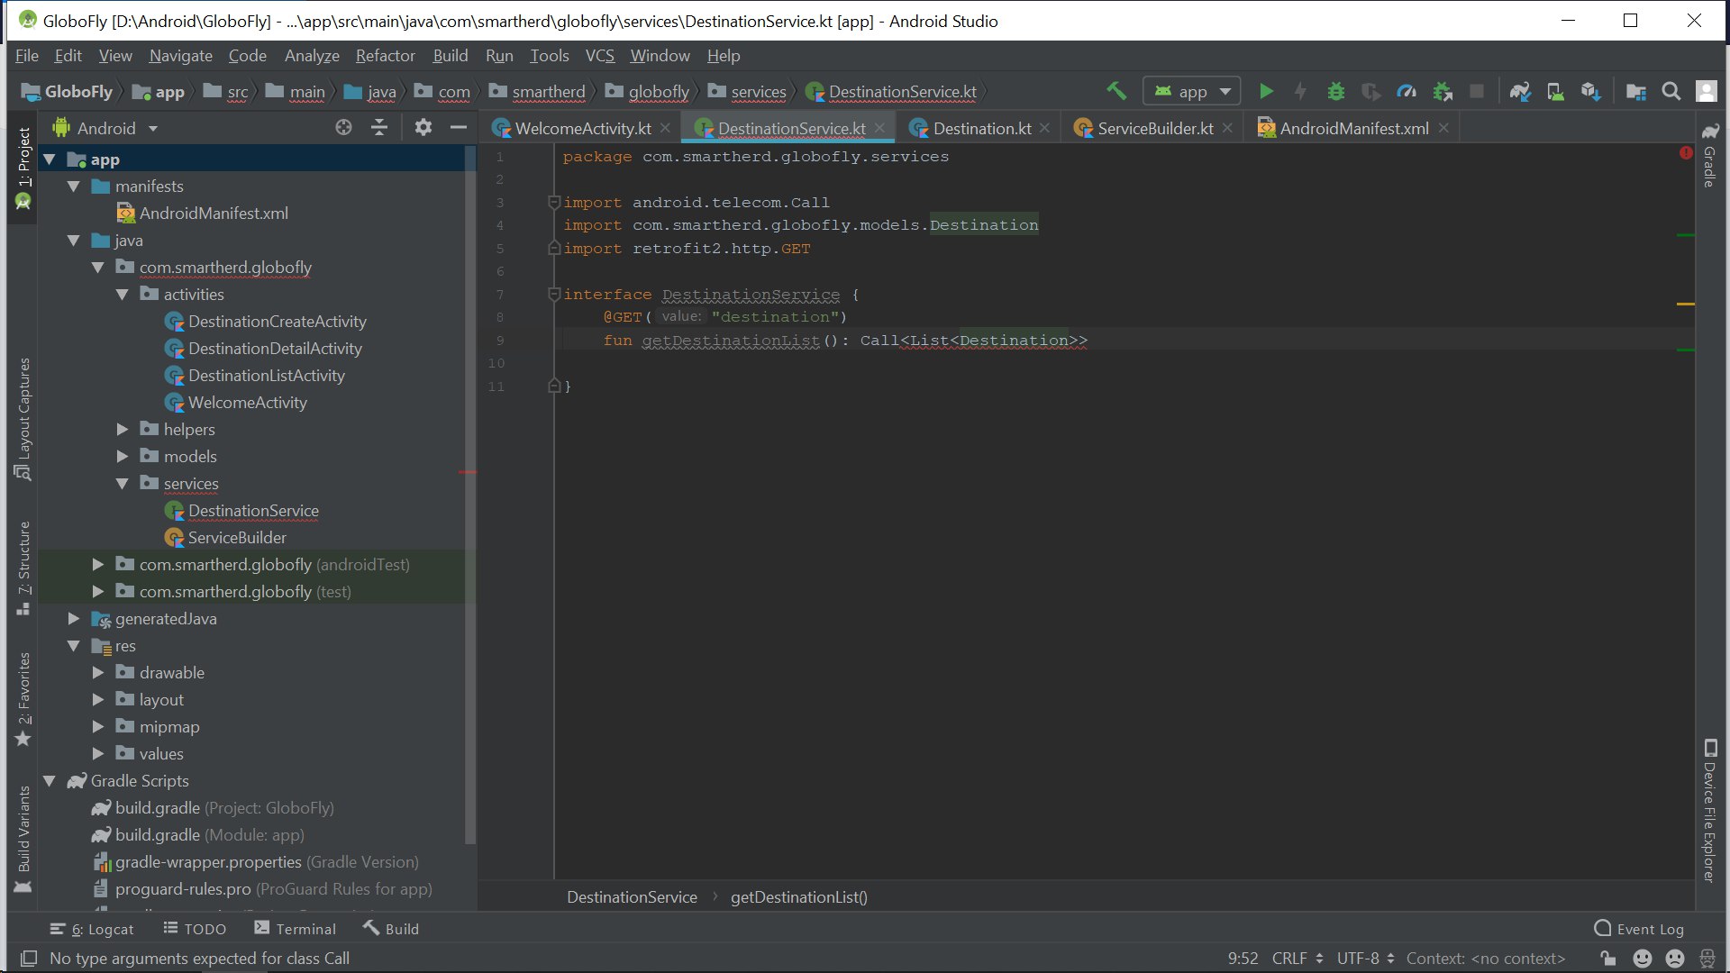
Task: Click Scroll from Source target icon
Action: point(343,128)
